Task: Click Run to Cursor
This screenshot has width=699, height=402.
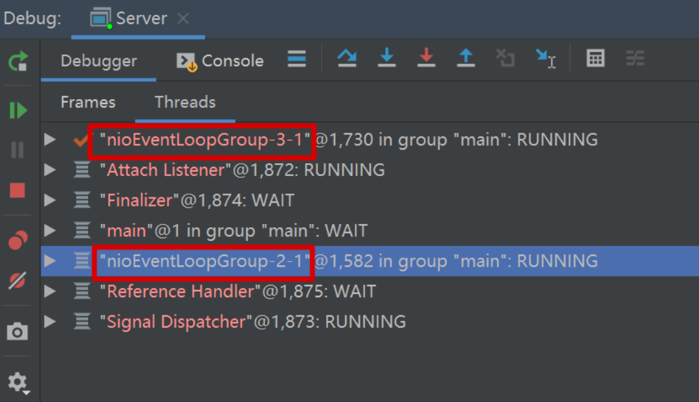Action: (545, 59)
